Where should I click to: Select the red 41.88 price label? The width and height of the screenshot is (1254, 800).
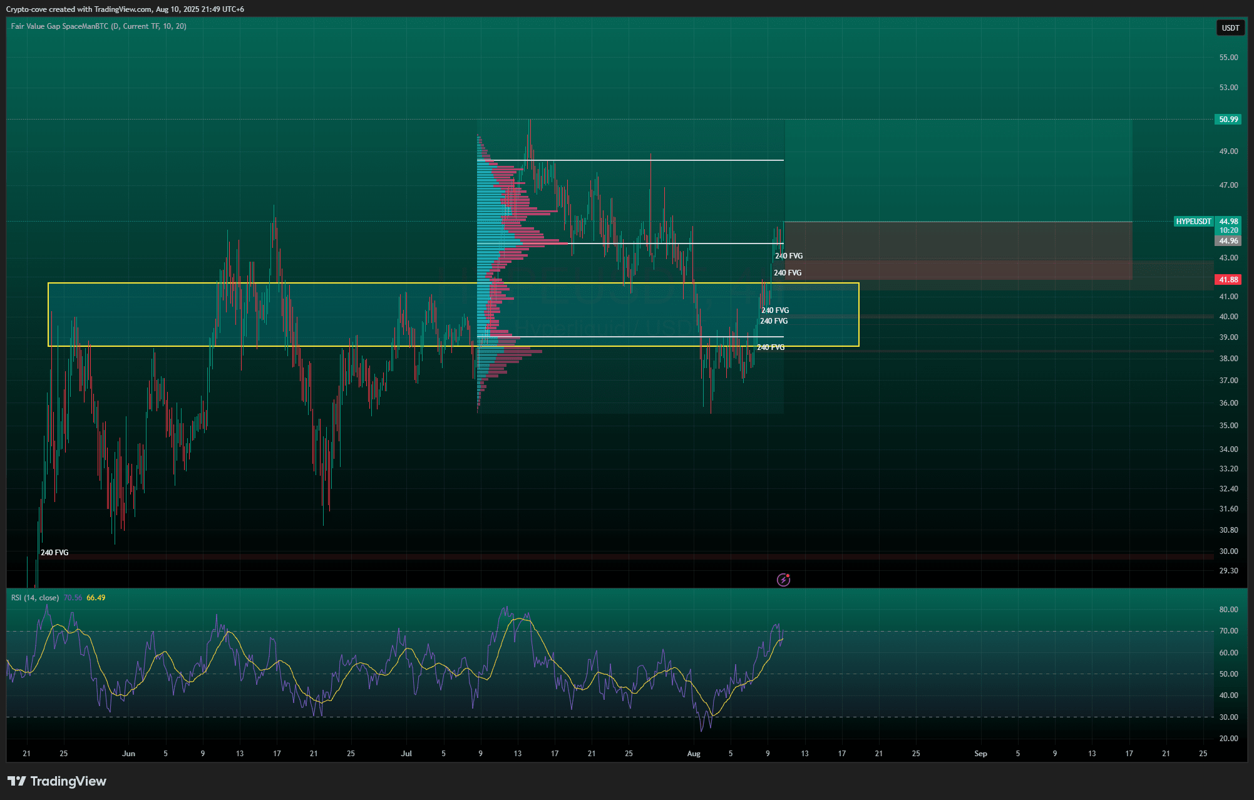point(1228,280)
